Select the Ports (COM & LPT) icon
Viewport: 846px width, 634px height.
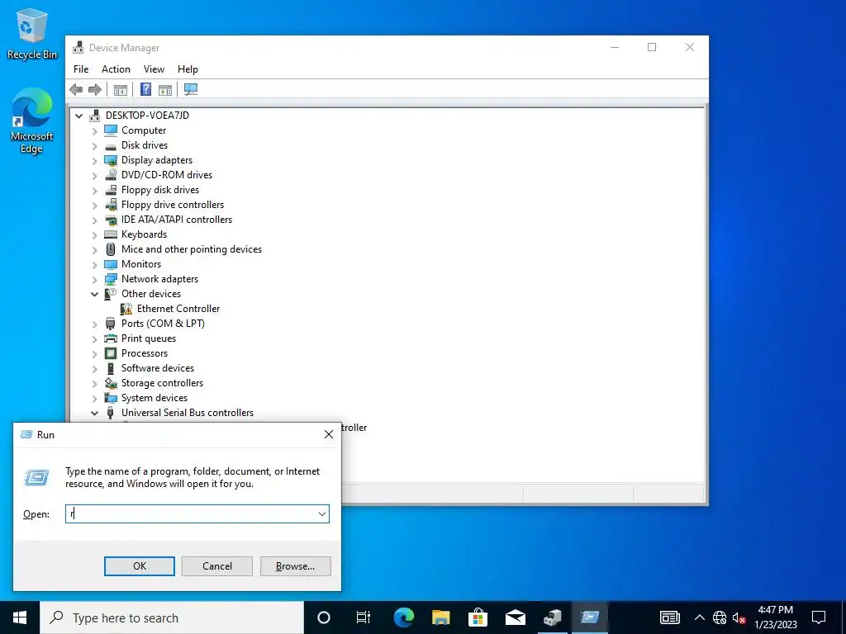(x=111, y=324)
